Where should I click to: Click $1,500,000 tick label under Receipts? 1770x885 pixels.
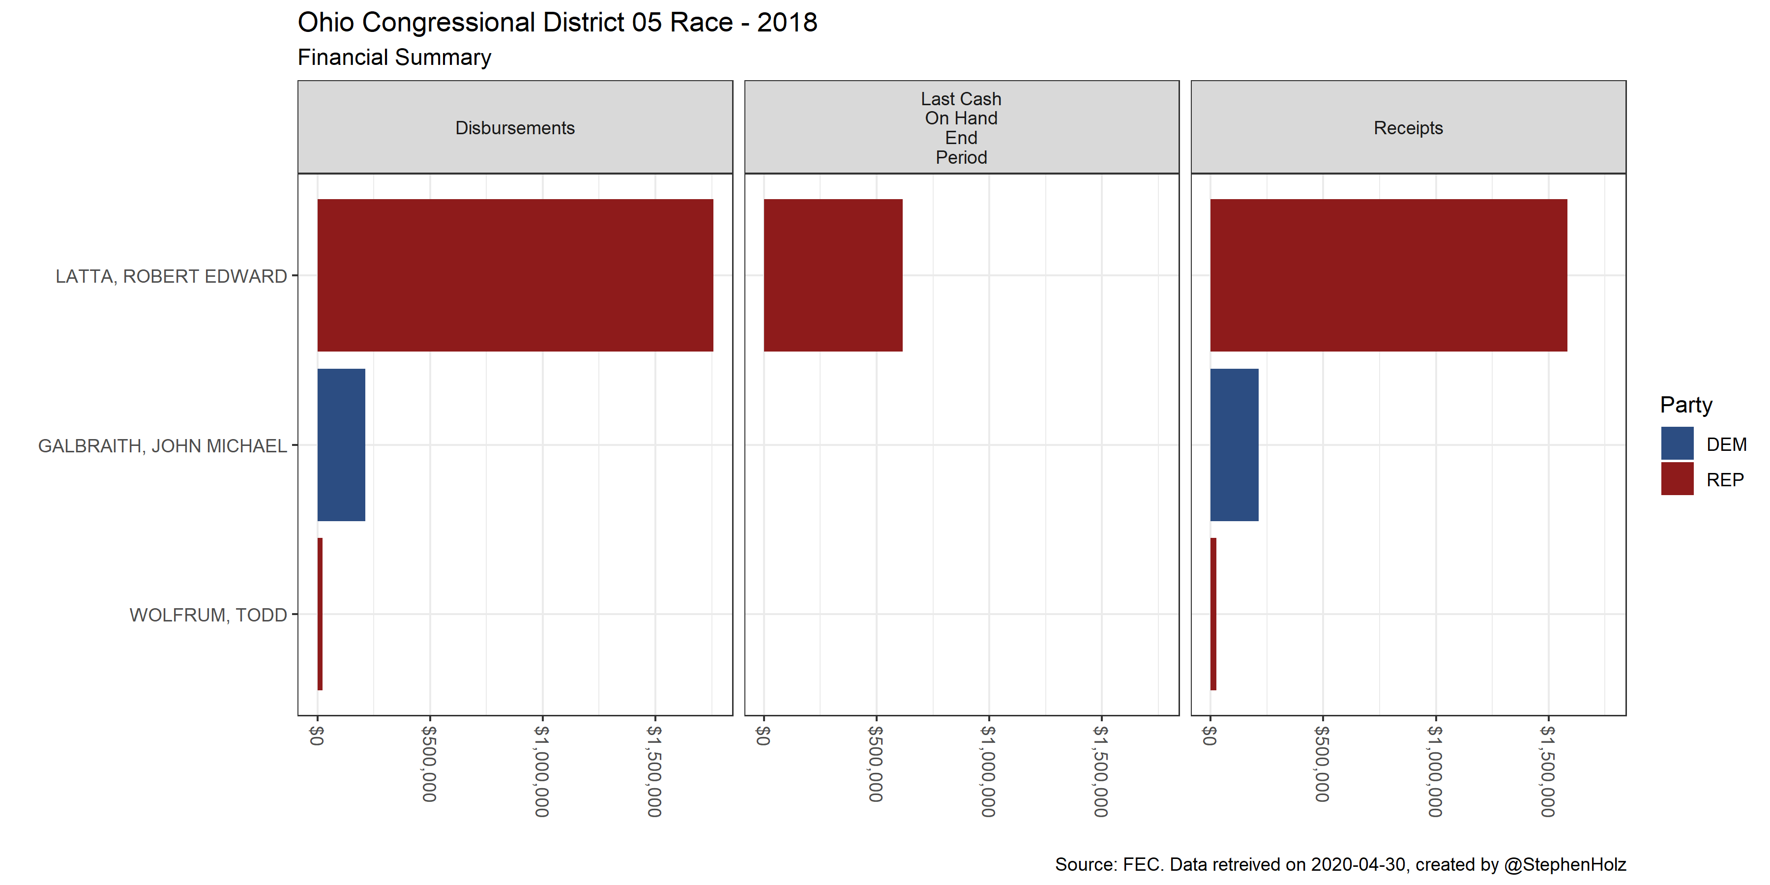click(1547, 771)
